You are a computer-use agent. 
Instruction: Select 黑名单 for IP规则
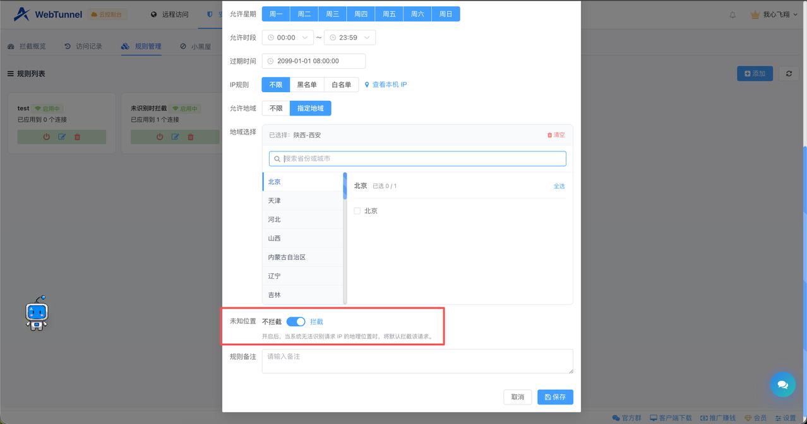tap(307, 85)
